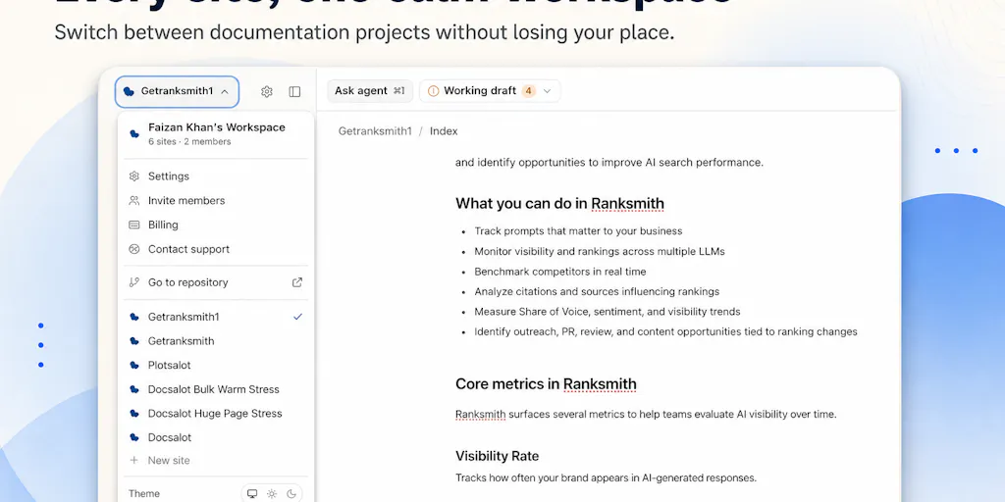Select the dark theme moon icon
Screen dimensions: 1005x502
pyautogui.click(x=291, y=494)
